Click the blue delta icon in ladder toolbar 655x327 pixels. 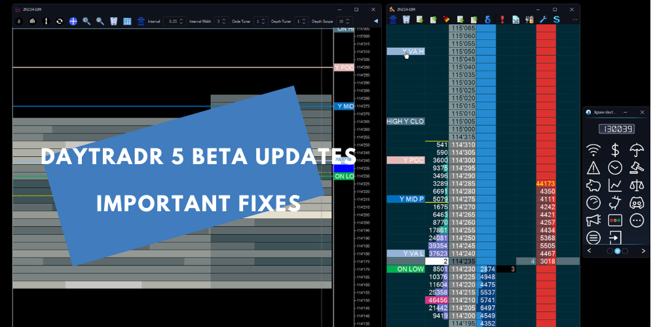pos(487,19)
